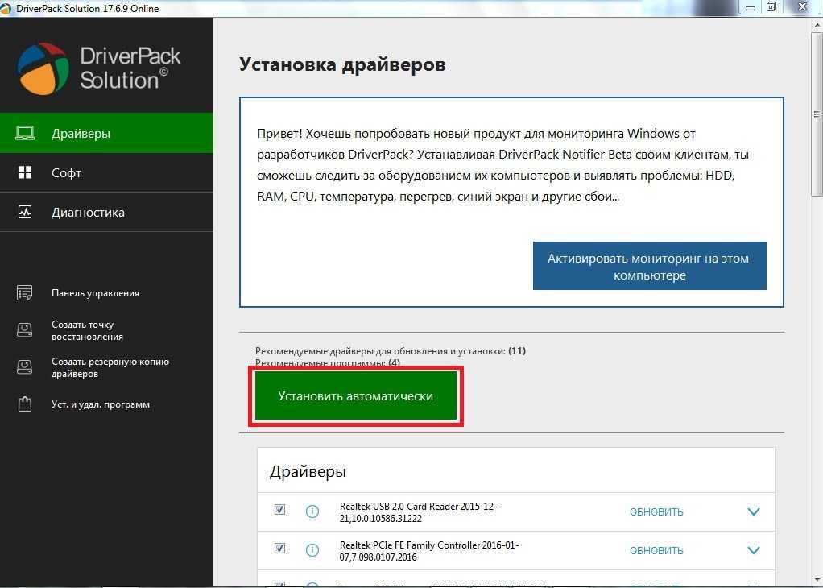Expand Realtek PCIe FE Family Controller details

(x=754, y=550)
